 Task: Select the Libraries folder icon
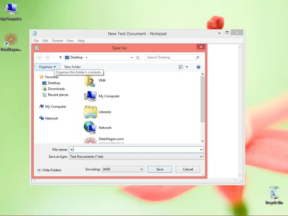point(91,112)
